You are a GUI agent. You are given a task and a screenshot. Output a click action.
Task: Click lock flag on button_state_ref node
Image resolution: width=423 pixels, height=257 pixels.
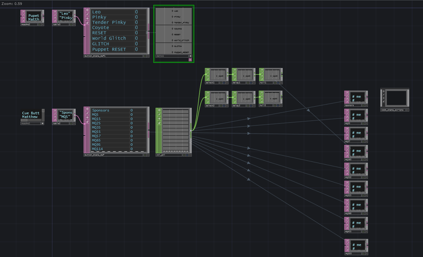coord(87,122)
